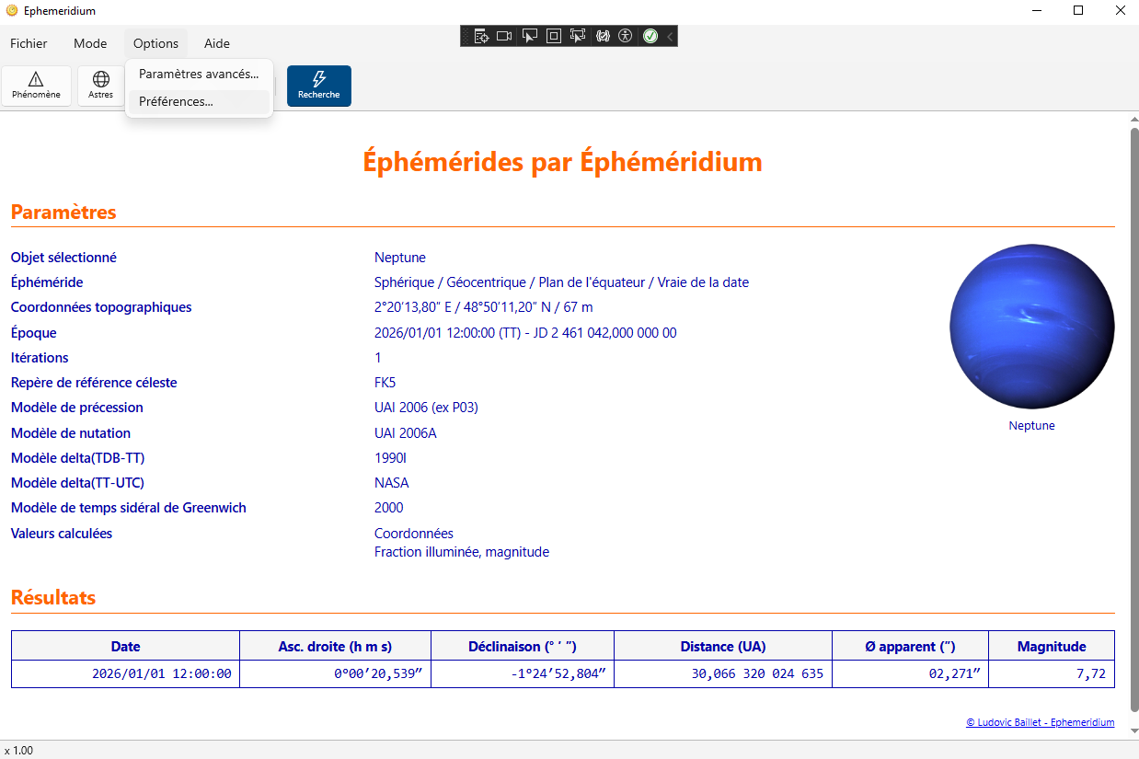Collapse the debug toolbar with the chevron
The height and width of the screenshot is (759, 1139).
(670, 36)
